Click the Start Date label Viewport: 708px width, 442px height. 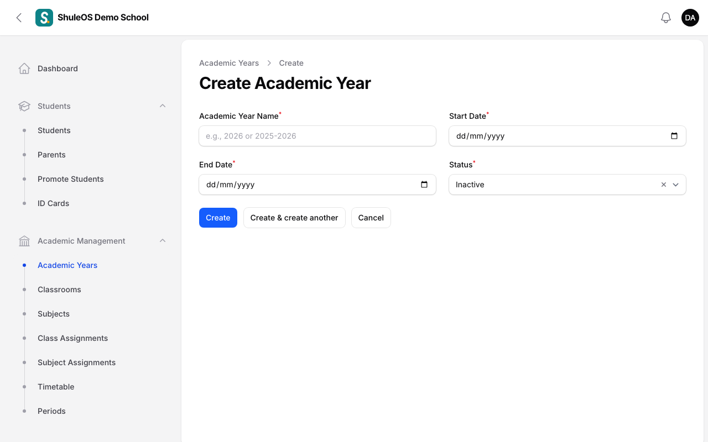tap(467, 116)
